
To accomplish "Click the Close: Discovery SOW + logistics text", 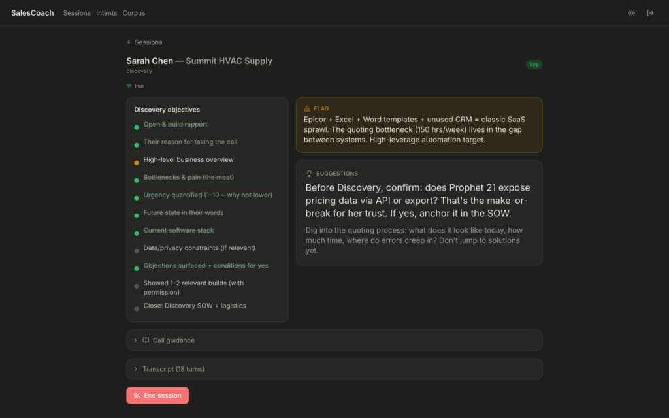I will [195, 306].
